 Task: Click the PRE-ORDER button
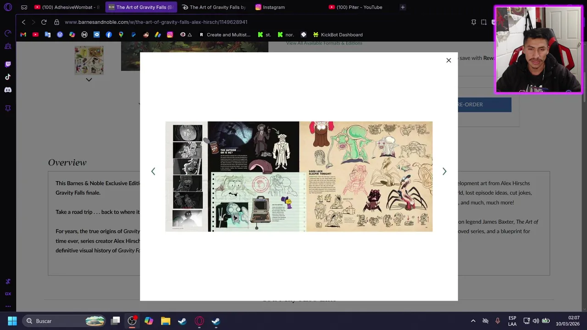484,104
